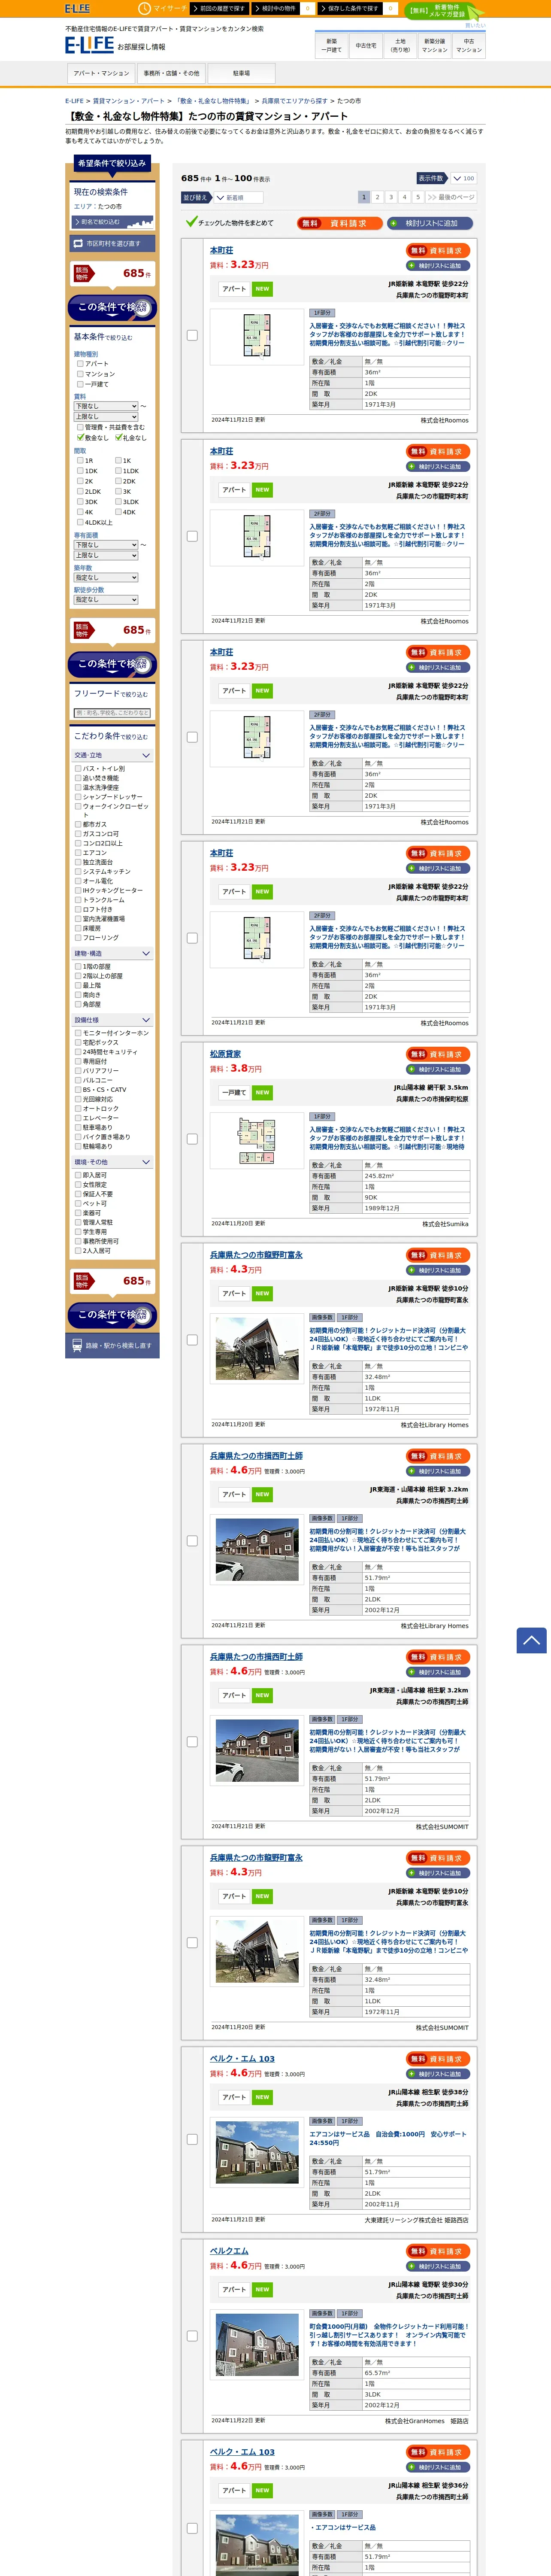The width and height of the screenshot is (551, 2576).
Task: Open 中古マンション menu item
Action: (469, 45)
